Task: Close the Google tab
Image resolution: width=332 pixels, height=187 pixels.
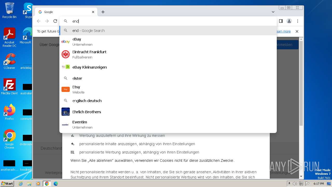Action: coord(93,12)
